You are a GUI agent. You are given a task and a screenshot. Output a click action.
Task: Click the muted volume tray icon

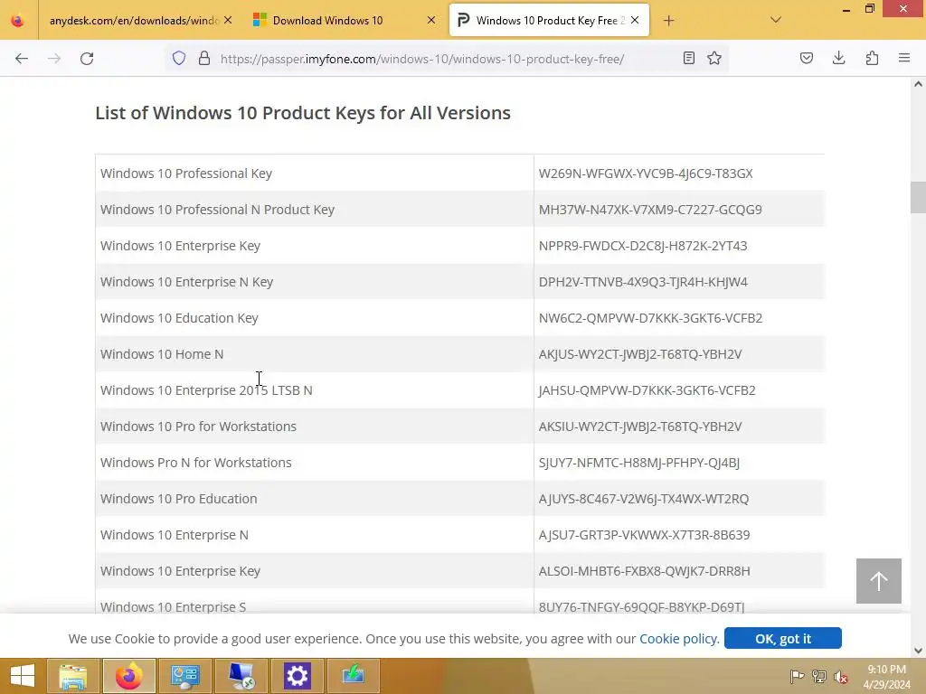(x=841, y=676)
